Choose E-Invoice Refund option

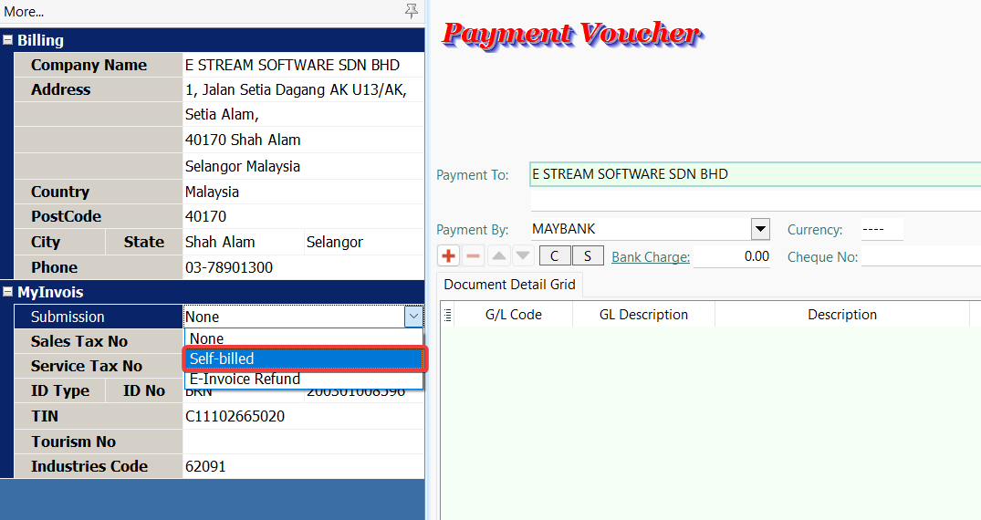[x=304, y=379]
